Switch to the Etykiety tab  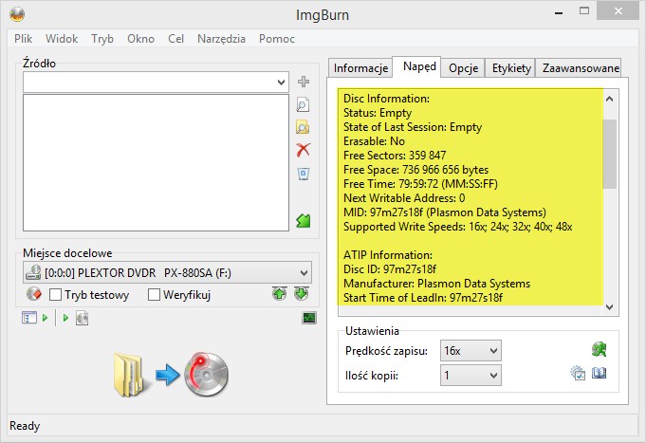pos(511,68)
